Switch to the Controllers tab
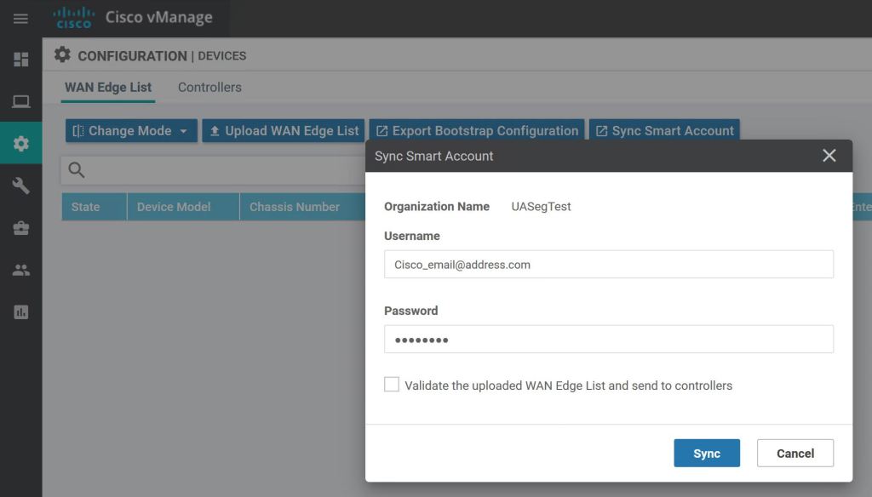The height and width of the screenshot is (497, 872). tap(209, 88)
